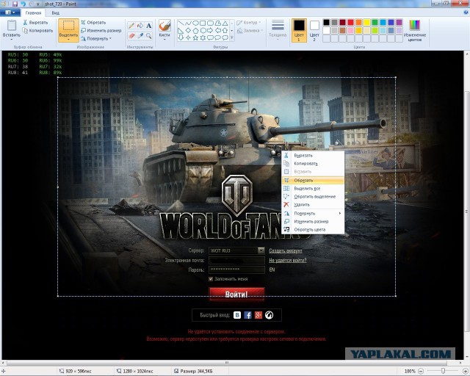The image size is (470, 376).
Task: Choose Выделить все in the context menu
Action: [313, 188]
